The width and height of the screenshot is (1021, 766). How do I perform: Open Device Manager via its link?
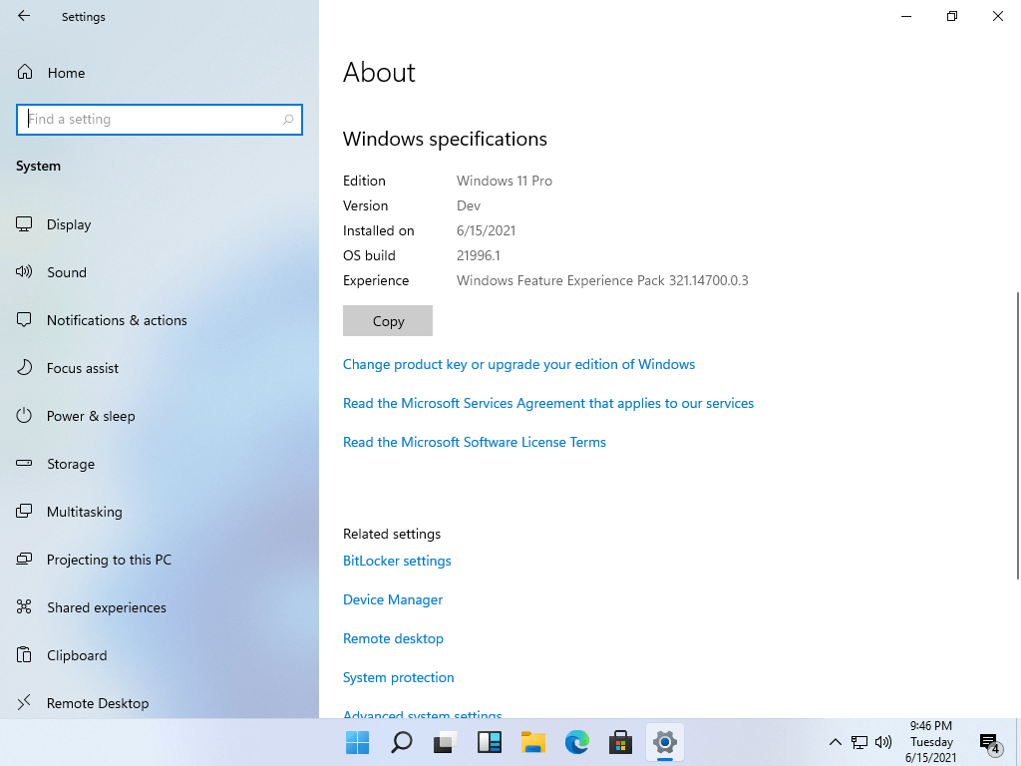tap(392, 599)
